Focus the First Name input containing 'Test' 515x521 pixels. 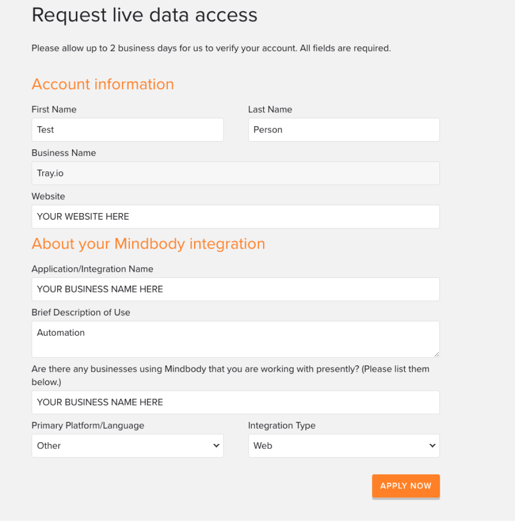click(127, 129)
